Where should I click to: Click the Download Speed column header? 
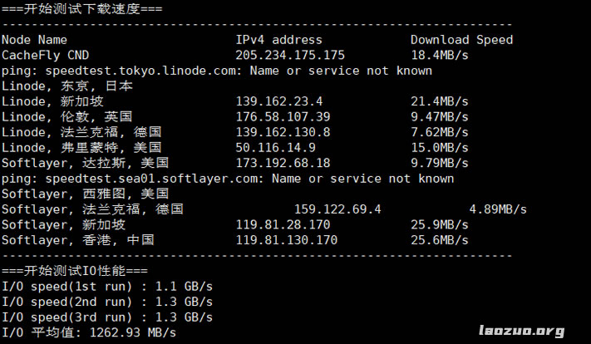(x=461, y=40)
